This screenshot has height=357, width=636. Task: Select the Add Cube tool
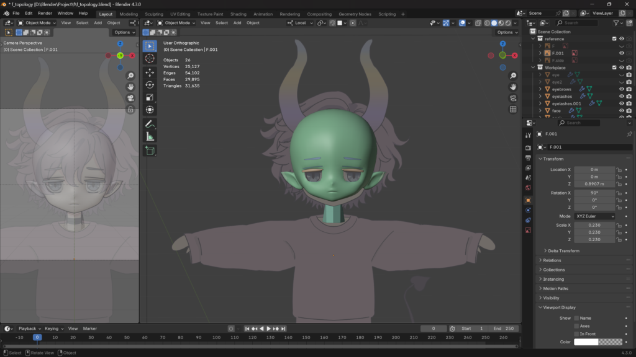[x=150, y=150]
